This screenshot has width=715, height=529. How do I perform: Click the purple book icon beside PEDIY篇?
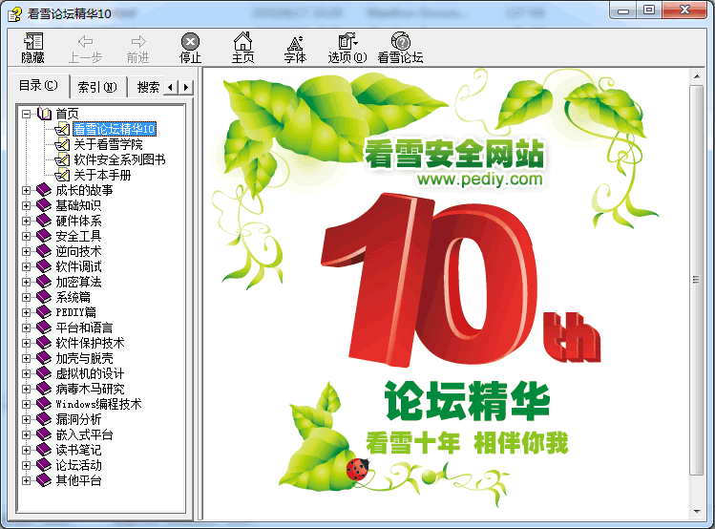44,312
